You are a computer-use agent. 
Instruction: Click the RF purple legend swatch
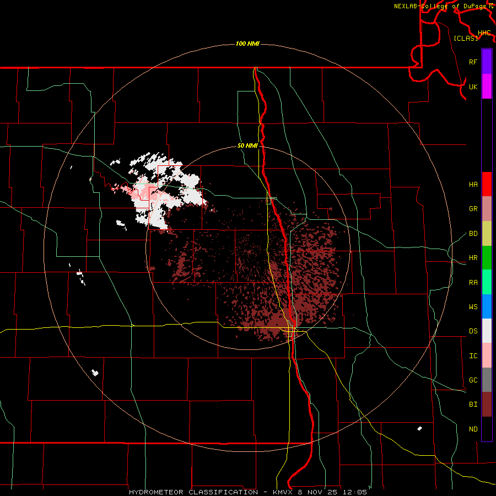[x=487, y=62]
